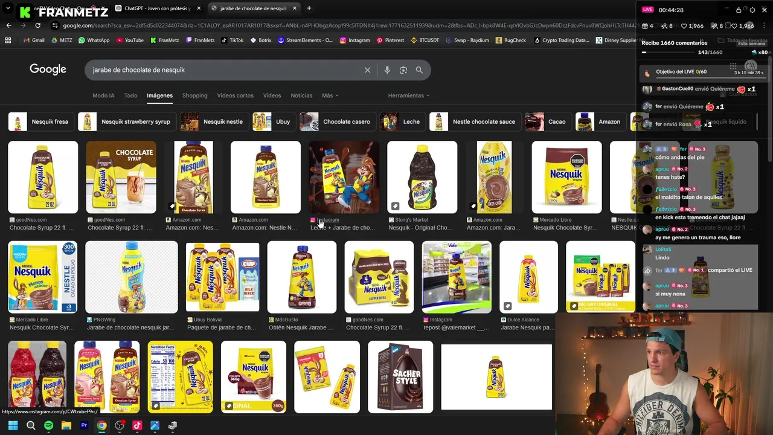The image size is (773, 435).
Task: Select the Imágenes tab
Action: pyautogui.click(x=159, y=95)
